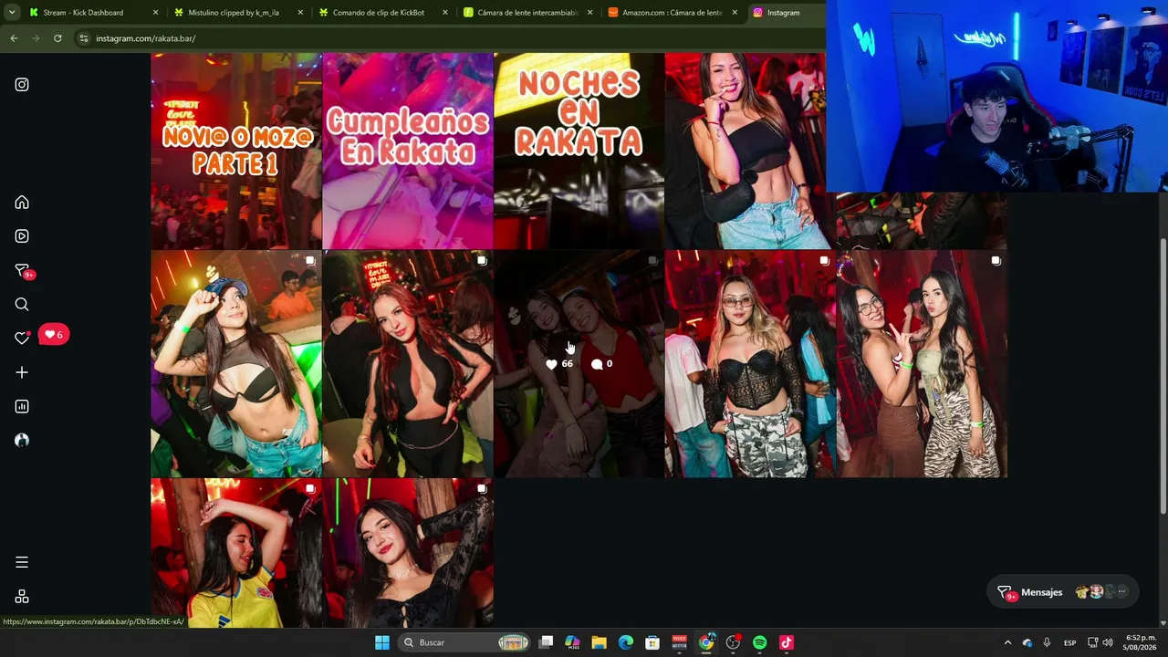This screenshot has width=1168, height=657.
Task: Open the volume control in system tray
Action: click(1108, 642)
